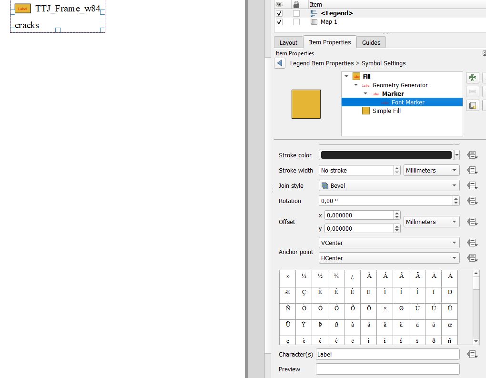This screenshot has width=486, height=378.
Task: Select the Marker row in symbol tree
Action: 393,93
